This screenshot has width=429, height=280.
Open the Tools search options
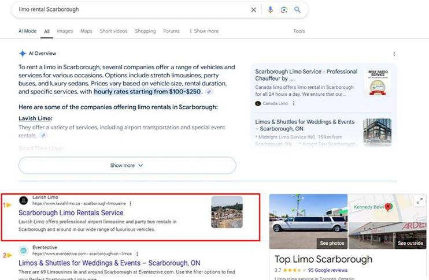click(299, 31)
